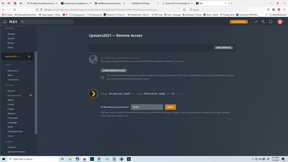Bookmark this page with star icon
Viewport: 288px width, 162px height.
coord(184,9)
